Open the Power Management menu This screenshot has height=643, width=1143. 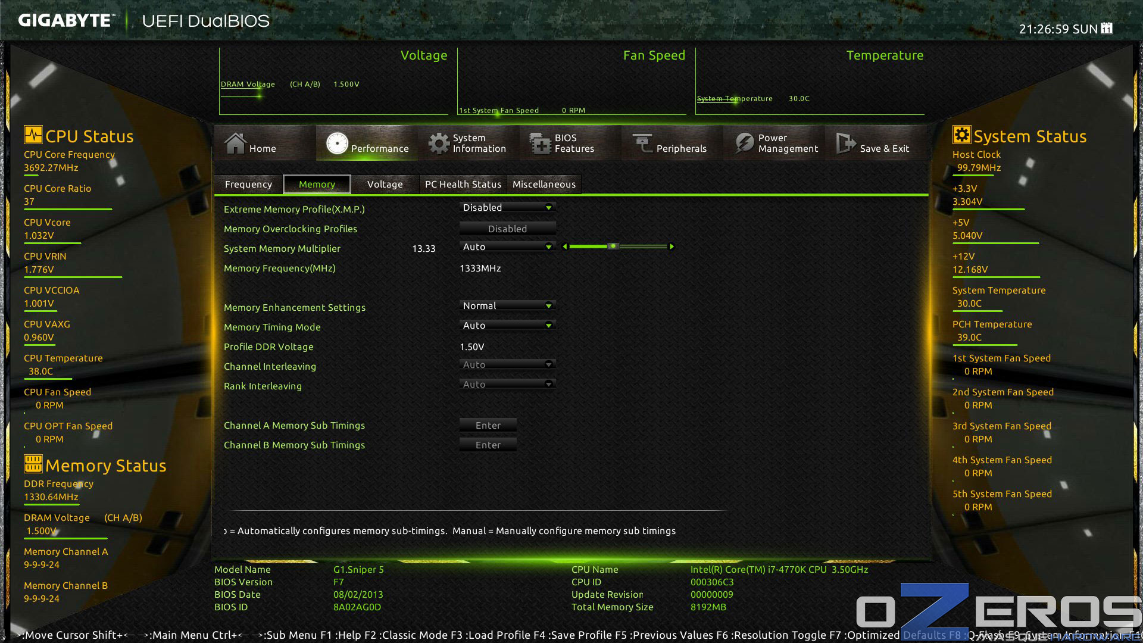click(x=774, y=143)
